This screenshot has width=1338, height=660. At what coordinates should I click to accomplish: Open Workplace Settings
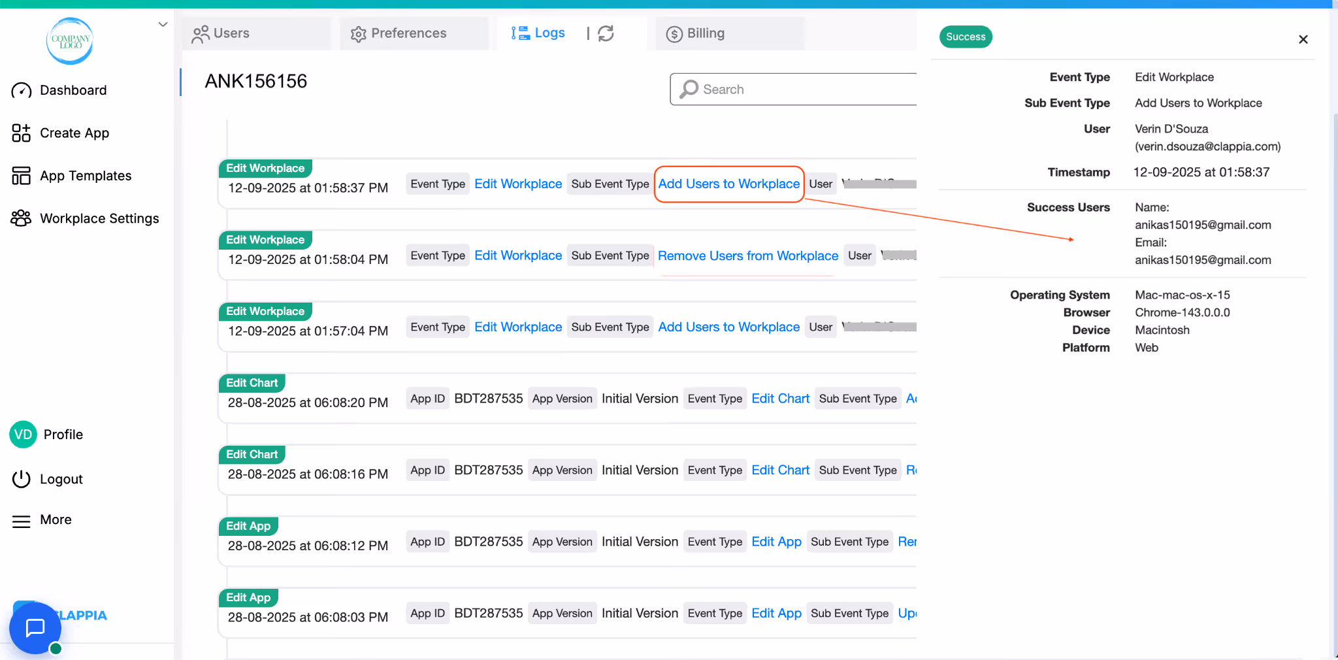[99, 218]
